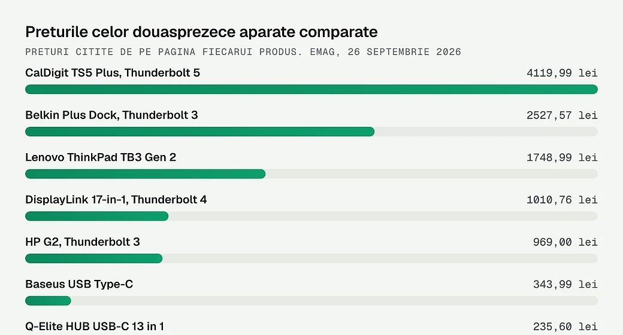Select the Lenovo ThinkPad TB3 Gen 2 label
The width and height of the screenshot is (623, 335).
(101, 157)
